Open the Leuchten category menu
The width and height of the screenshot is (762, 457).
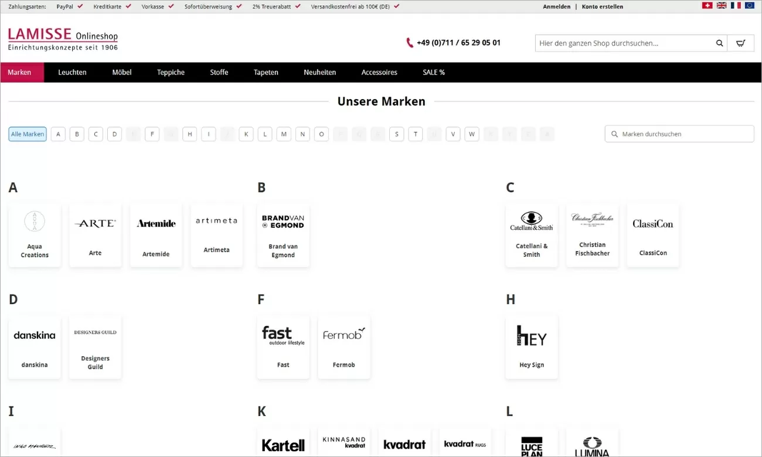click(x=72, y=72)
